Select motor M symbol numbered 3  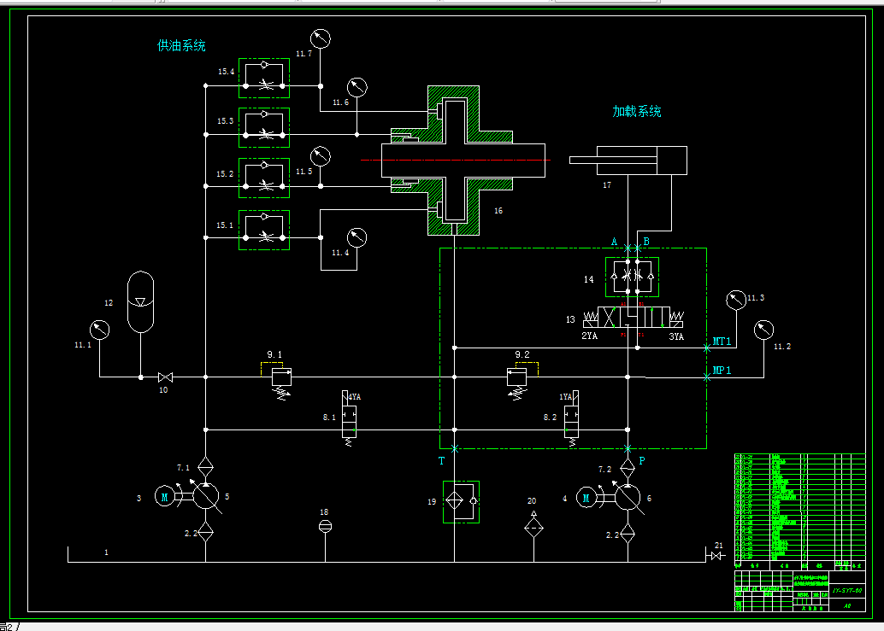165,497
